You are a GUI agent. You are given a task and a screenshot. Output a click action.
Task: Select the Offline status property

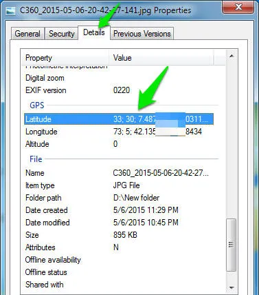coord(46,272)
